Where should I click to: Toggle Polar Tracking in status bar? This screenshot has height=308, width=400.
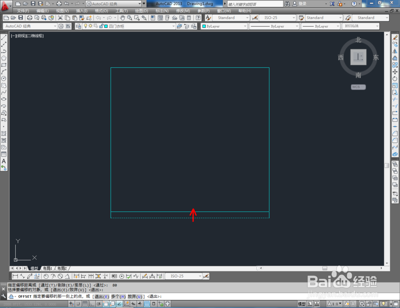click(98, 304)
